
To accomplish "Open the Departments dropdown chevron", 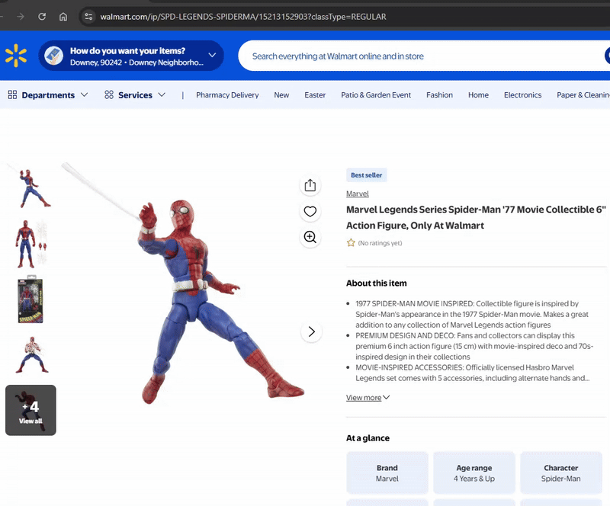I will [84, 94].
